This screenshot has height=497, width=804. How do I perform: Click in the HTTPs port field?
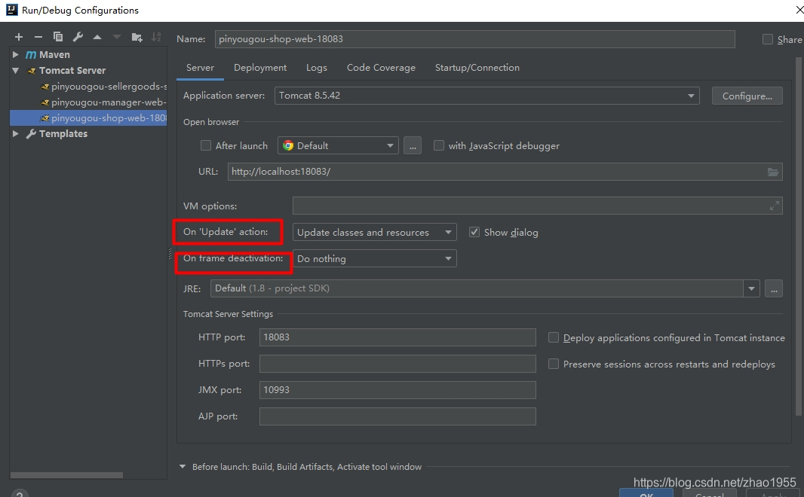[x=397, y=364]
